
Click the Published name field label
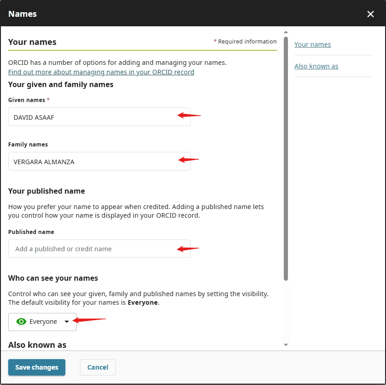31,232
